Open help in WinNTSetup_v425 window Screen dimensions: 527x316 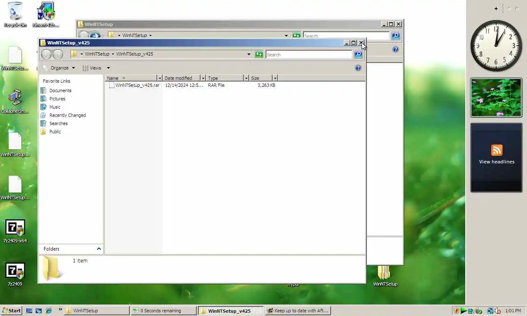(x=358, y=68)
